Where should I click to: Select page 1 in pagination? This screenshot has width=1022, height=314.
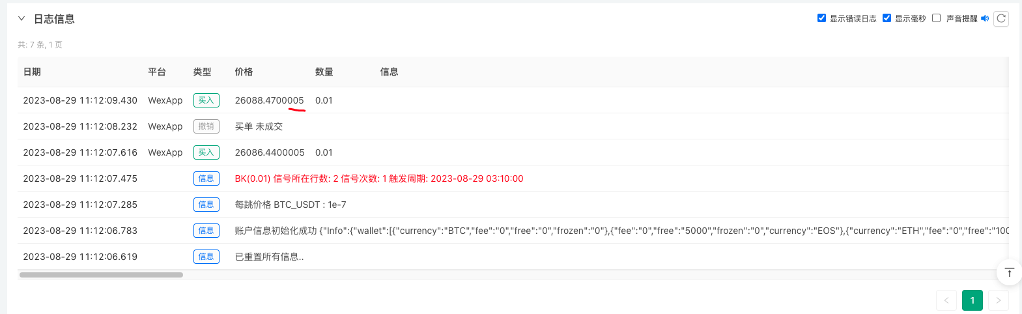tap(972, 300)
